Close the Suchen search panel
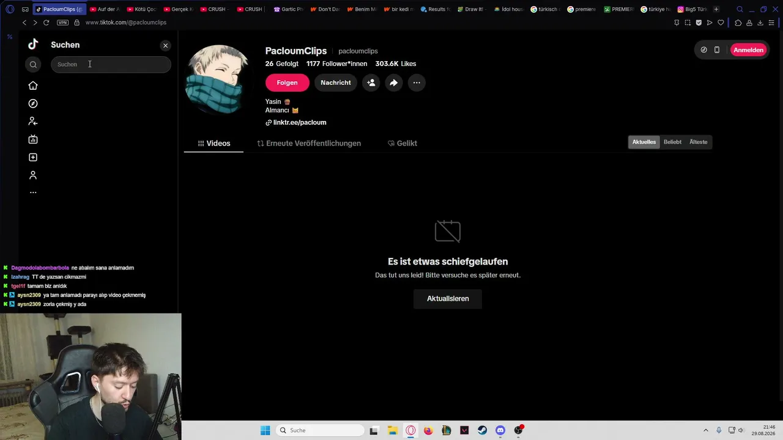 tap(165, 45)
